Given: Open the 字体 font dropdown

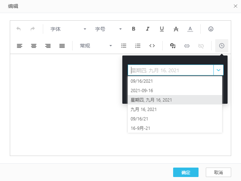Looking at the screenshot, I should point(68,29).
